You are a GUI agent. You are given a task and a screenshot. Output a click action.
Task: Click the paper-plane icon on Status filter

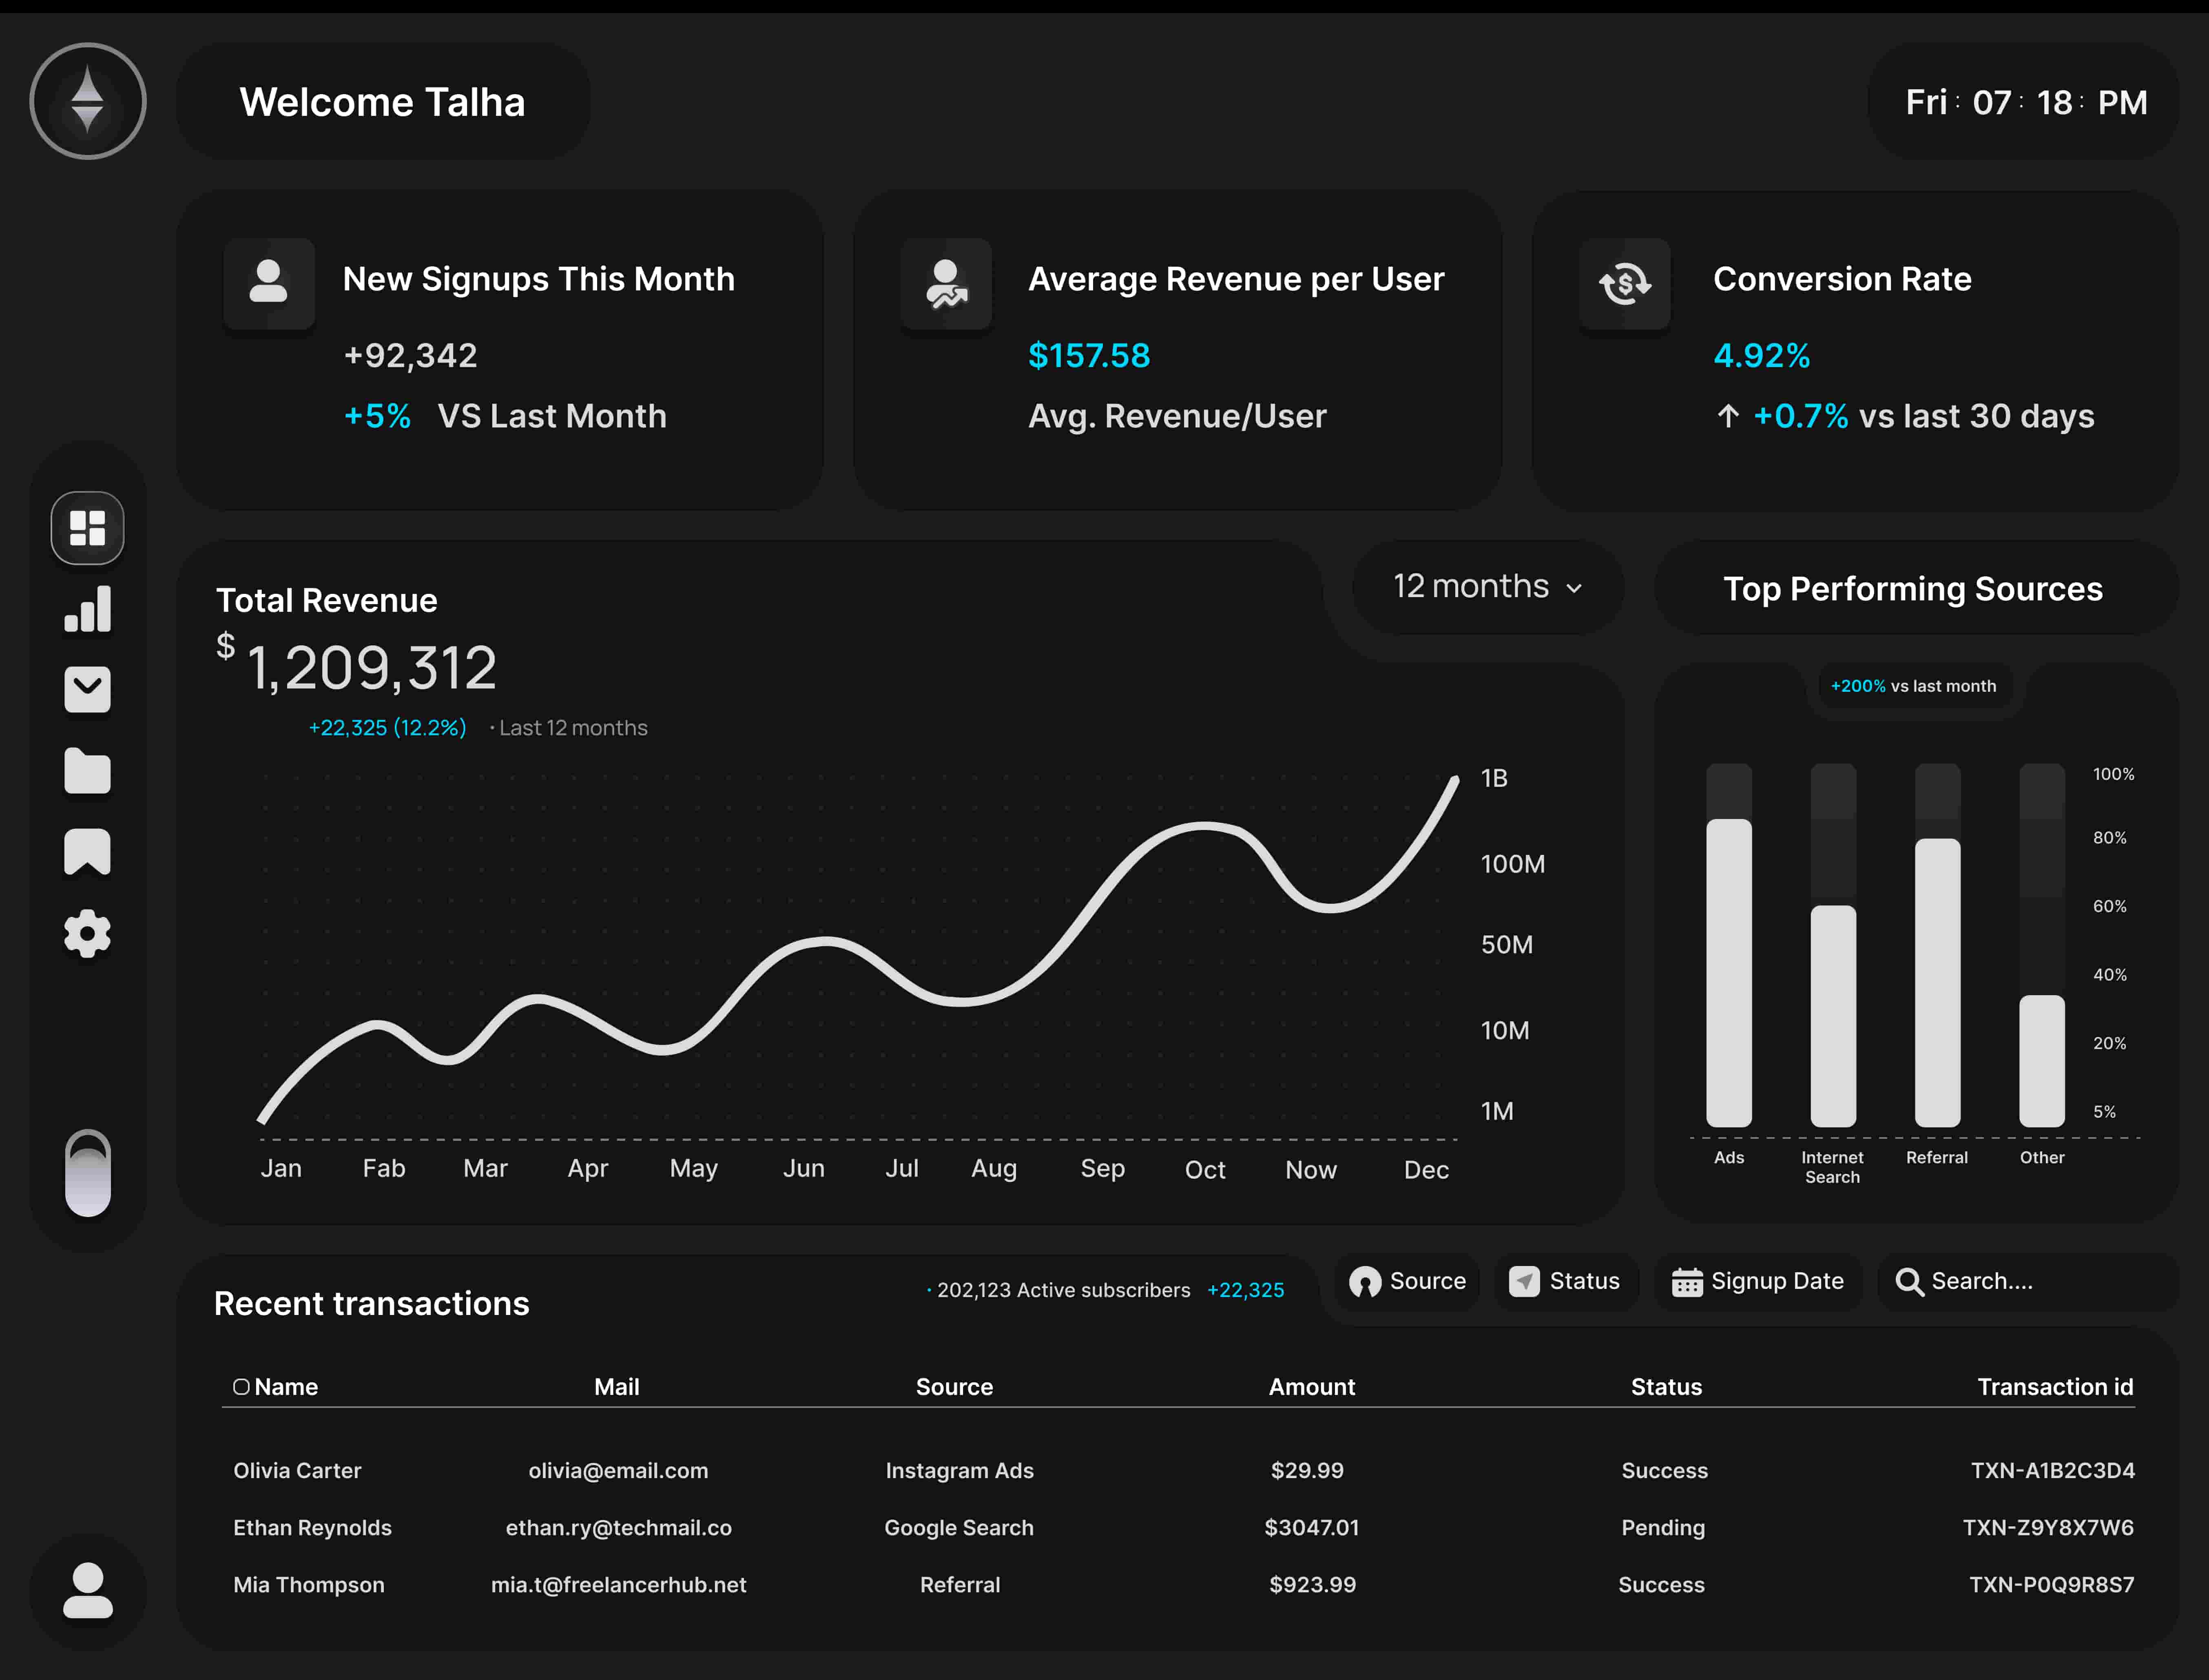pyautogui.click(x=1524, y=1282)
